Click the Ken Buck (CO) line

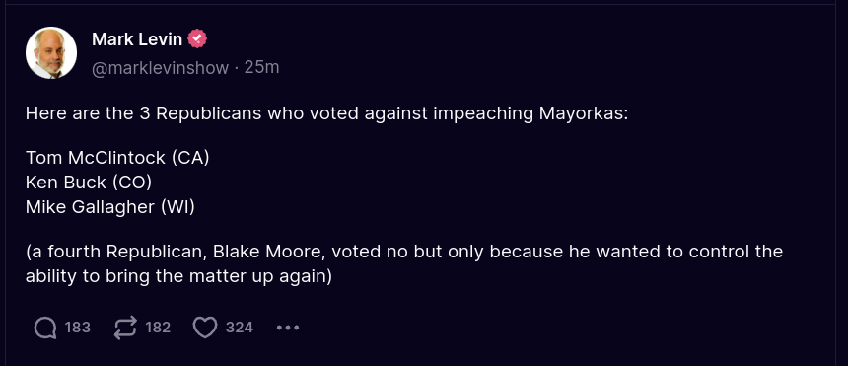pos(89,183)
